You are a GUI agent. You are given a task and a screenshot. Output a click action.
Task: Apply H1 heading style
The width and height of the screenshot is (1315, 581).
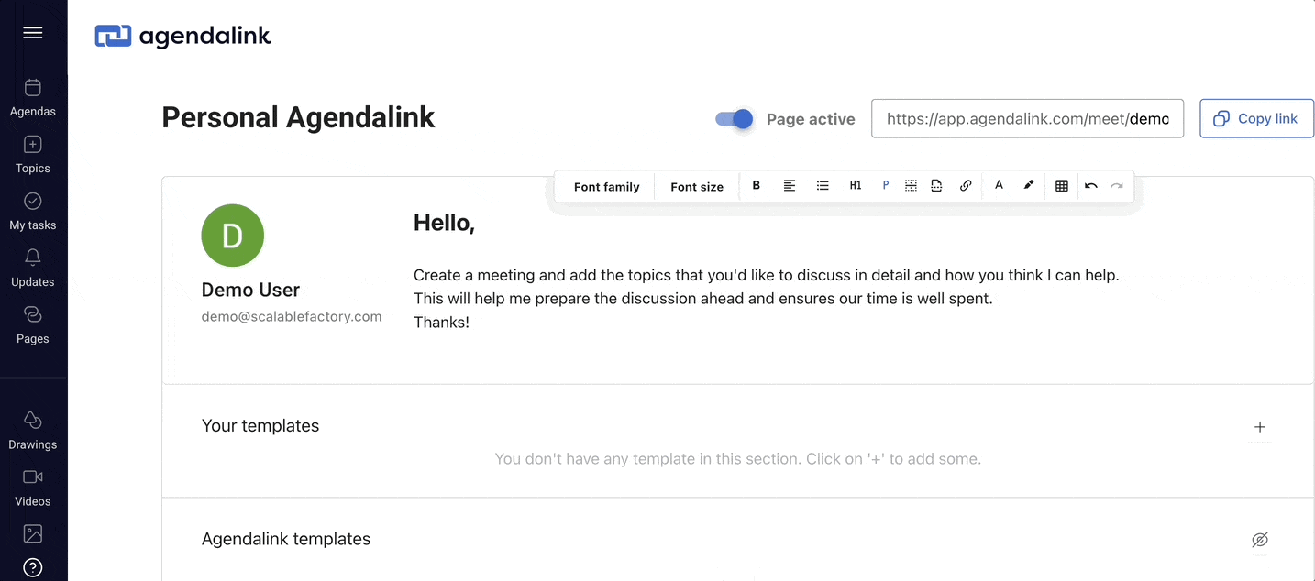click(856, 186)
